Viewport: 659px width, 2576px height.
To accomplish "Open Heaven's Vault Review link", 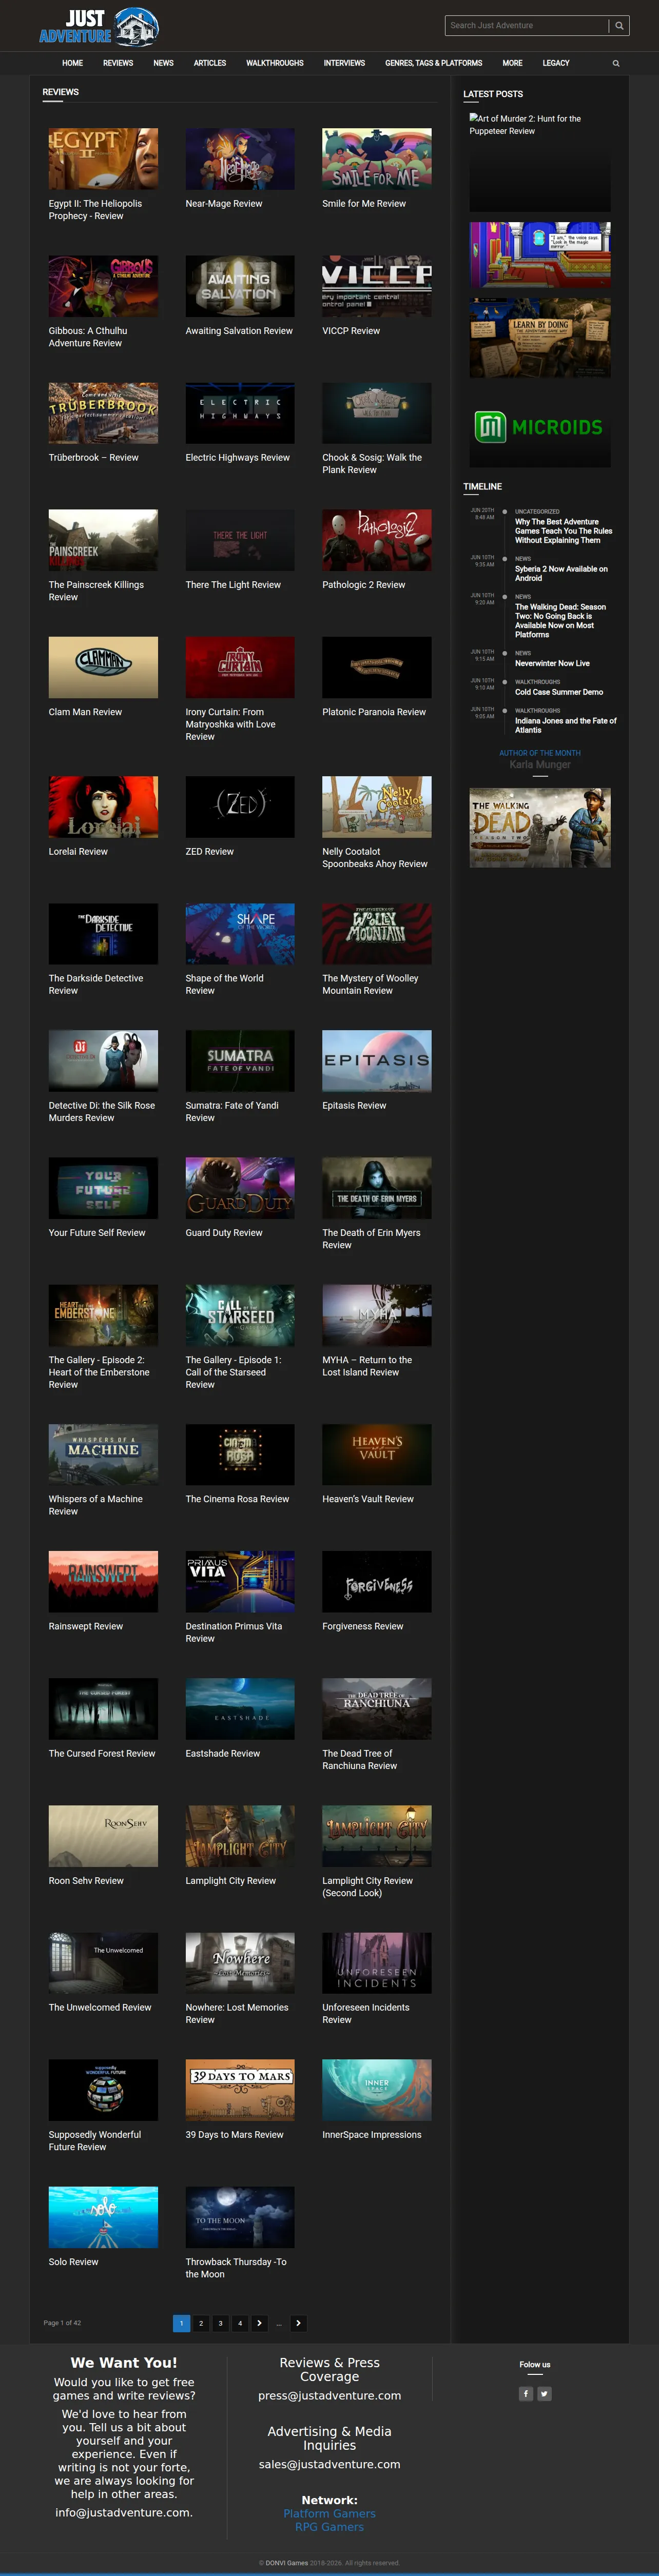I will [x=368, y=1499].
